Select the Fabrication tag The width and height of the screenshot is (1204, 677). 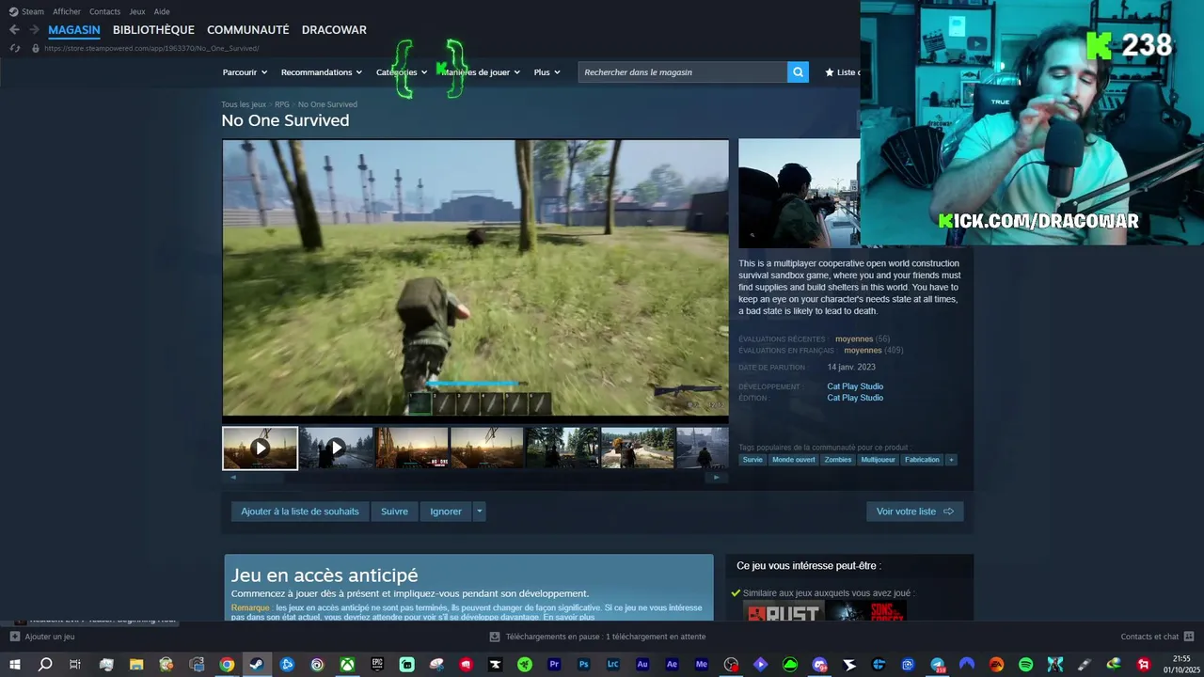(x=922, y=460)
